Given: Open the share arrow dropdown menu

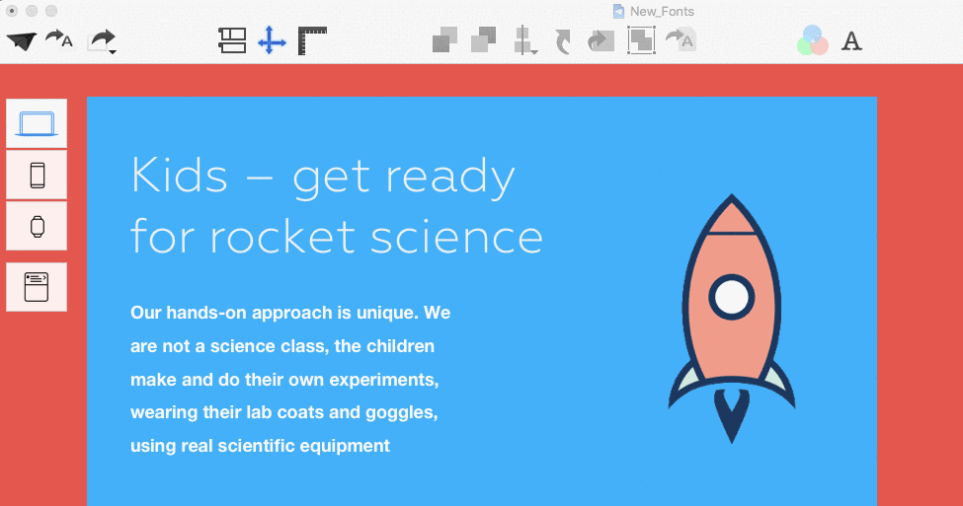Looking at the screenshot, I should point(103,41).
